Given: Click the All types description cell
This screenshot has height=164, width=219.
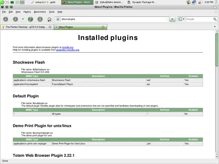Looking at the screenshot, I should 99,114.
